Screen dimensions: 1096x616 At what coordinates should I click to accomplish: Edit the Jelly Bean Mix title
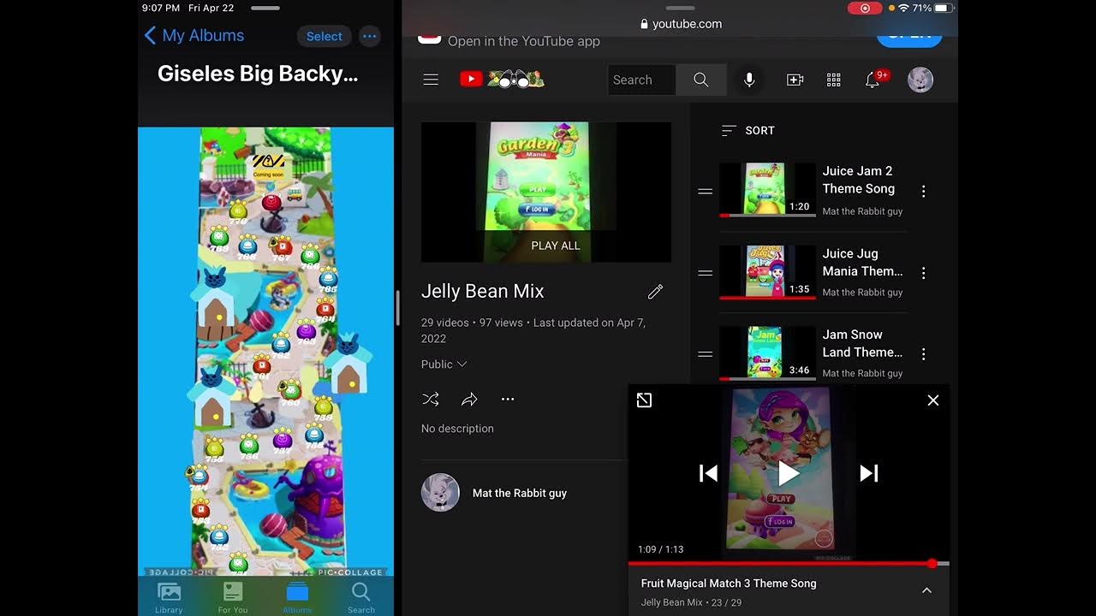[655, 292]
